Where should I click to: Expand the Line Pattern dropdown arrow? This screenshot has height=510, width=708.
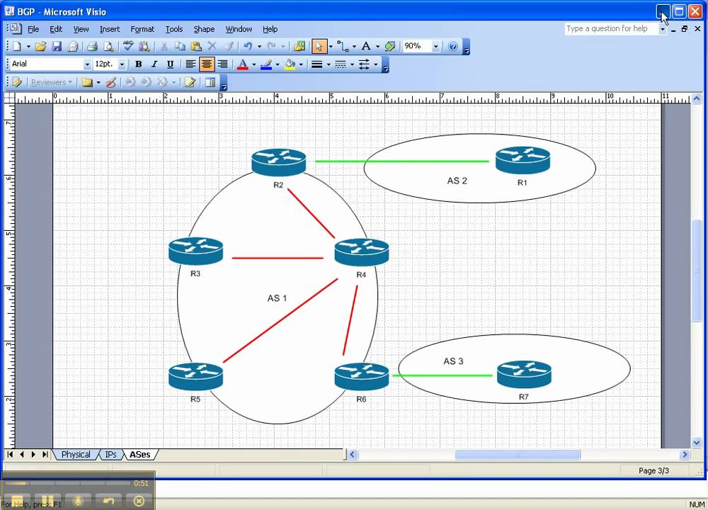(352, 64)
